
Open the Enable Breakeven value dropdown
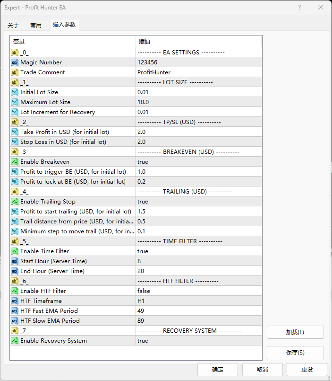tap(198, 162)
